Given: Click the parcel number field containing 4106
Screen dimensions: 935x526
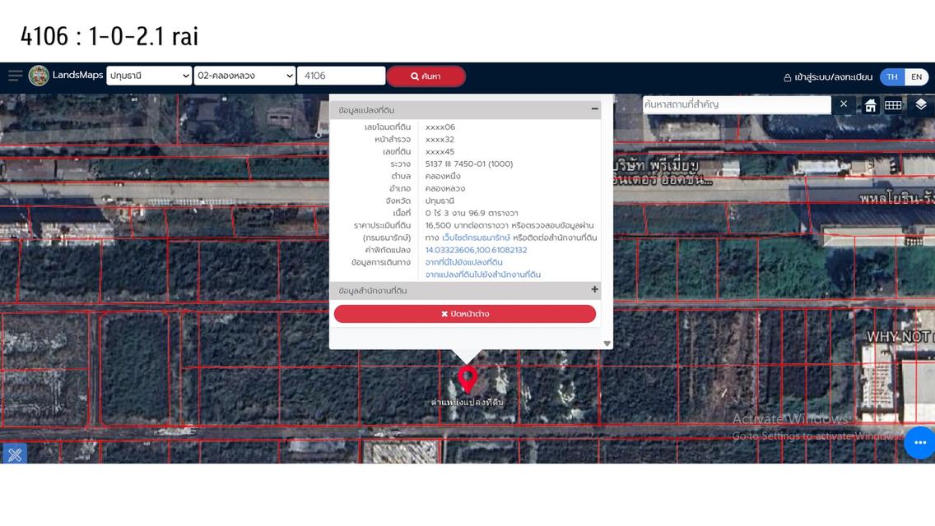Looking at the screenshot, I should 341,76.
